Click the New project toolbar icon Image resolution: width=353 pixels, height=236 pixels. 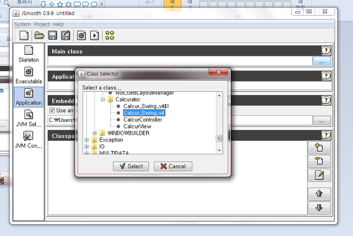24,36
